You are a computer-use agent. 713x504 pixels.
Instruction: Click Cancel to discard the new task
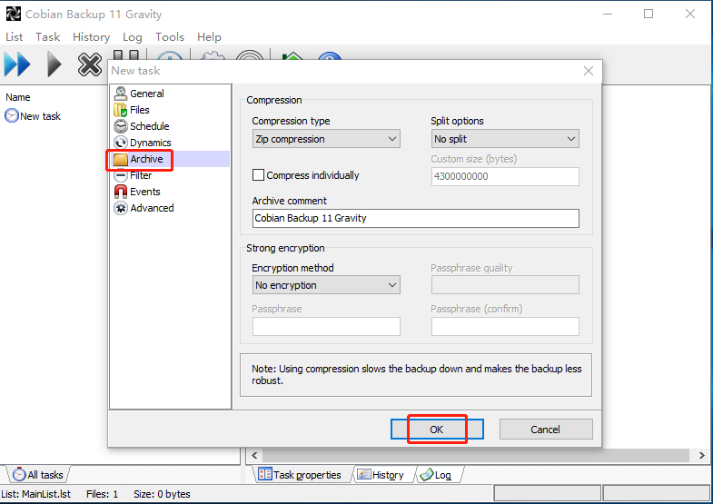546,430
